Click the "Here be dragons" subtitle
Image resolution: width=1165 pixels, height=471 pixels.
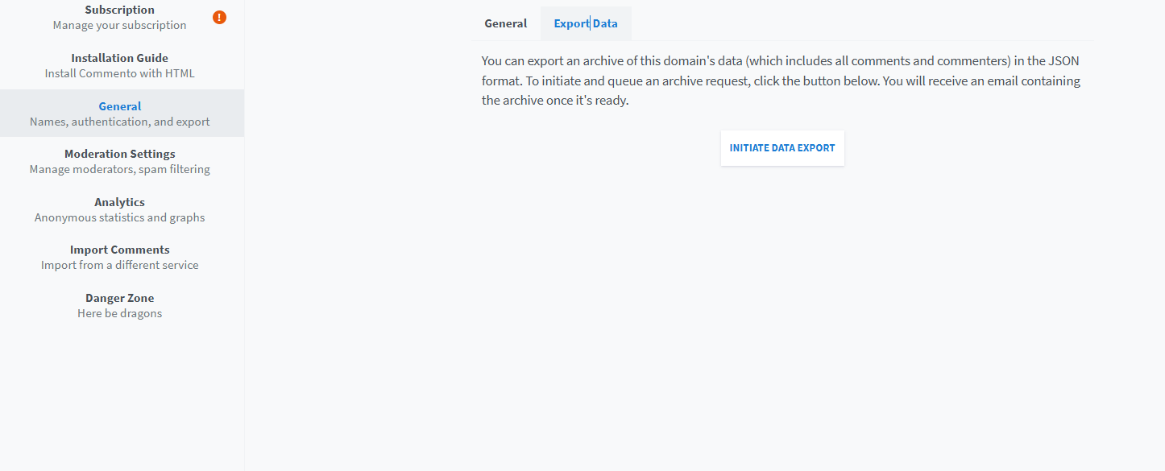coord(119,313)
